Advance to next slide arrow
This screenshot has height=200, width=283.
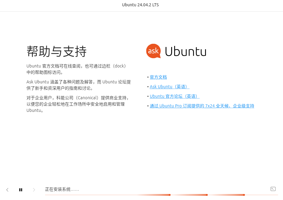(x=34, y=190)
